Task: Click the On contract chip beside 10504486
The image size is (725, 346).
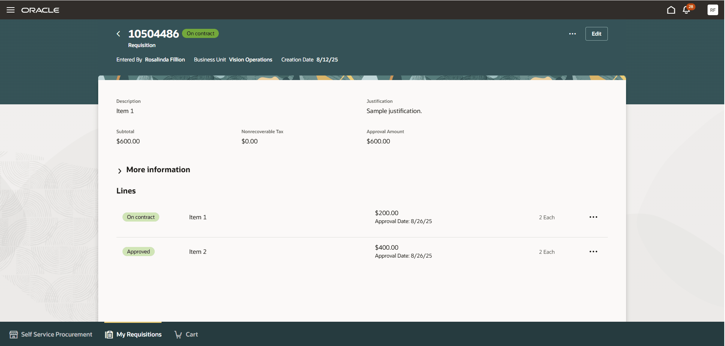Action: click(x=200, y=33)
